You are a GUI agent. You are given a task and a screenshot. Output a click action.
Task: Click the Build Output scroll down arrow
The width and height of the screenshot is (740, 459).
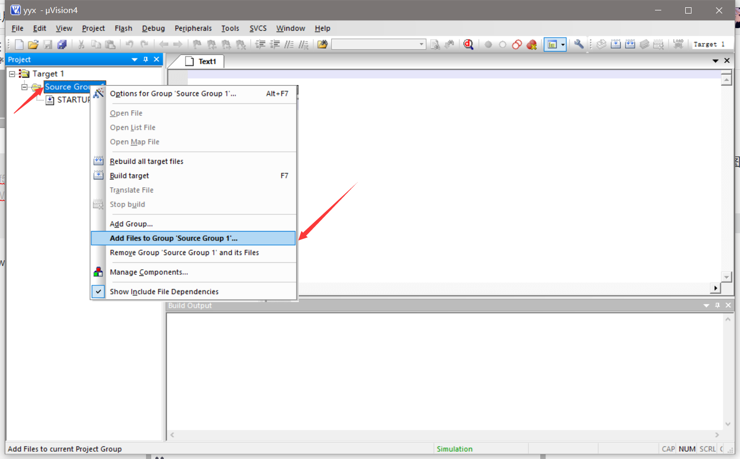pos(727,424)
